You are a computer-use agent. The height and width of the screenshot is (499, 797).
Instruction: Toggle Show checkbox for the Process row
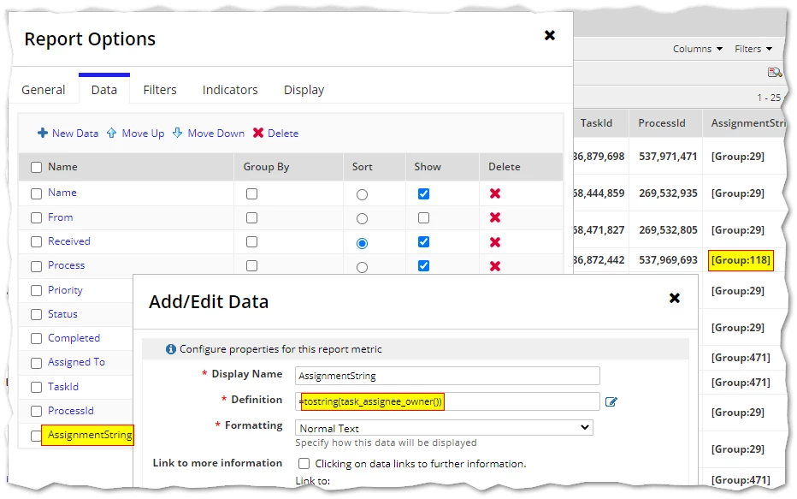423,266
